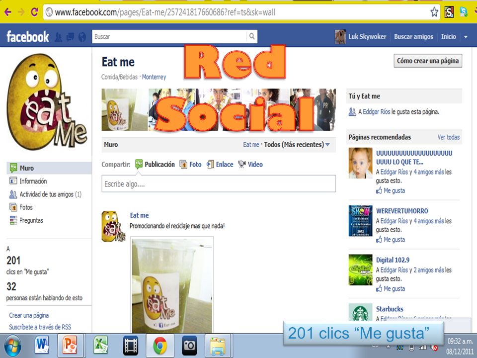Click Me gusta under UUUU LO QUE TE
The width and height of the screenshot is (477, 358).
click(391, 190)
